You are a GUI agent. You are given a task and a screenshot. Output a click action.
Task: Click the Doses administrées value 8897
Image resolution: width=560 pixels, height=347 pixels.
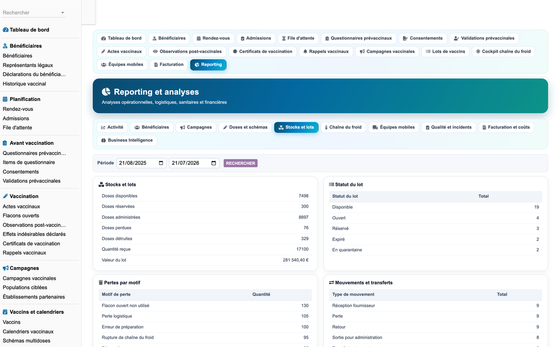[303, 217]
